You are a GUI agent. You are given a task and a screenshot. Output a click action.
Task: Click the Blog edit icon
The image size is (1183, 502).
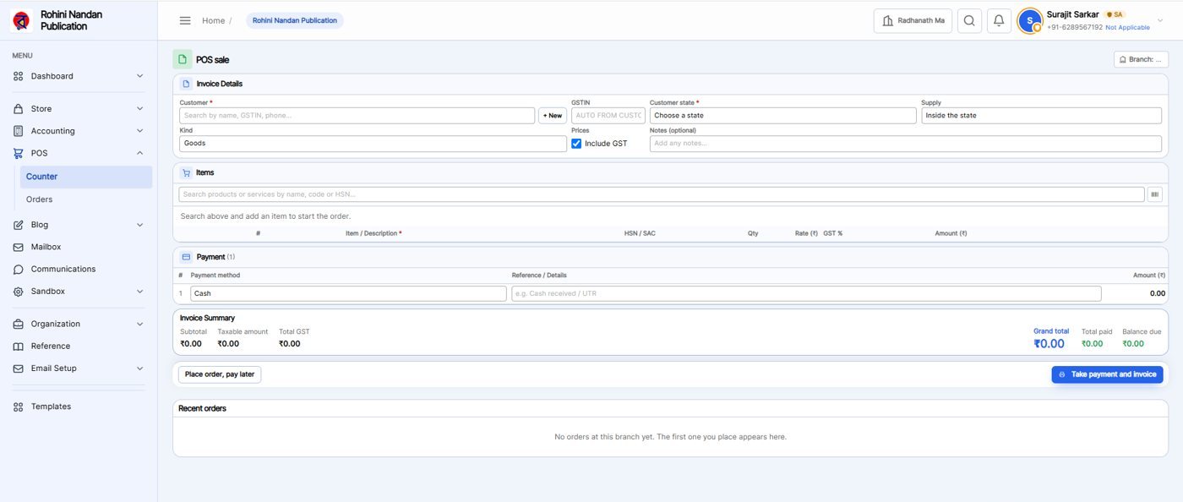point(19,225)
